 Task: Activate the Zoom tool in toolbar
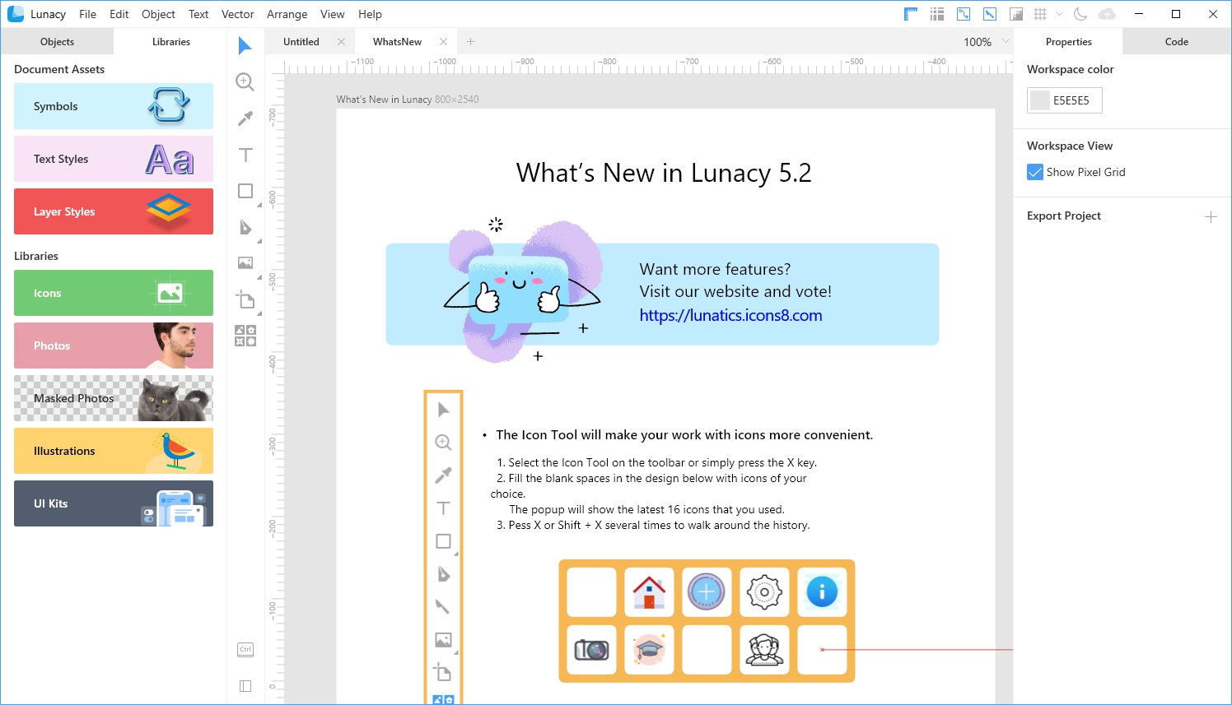click(245, 81)
